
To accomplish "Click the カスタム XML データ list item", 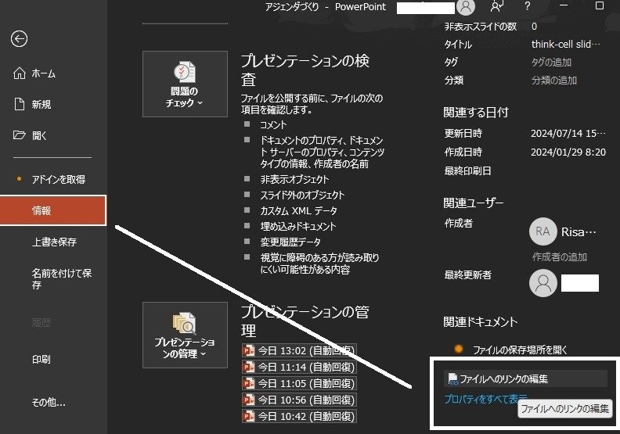I will click(298, 211).
